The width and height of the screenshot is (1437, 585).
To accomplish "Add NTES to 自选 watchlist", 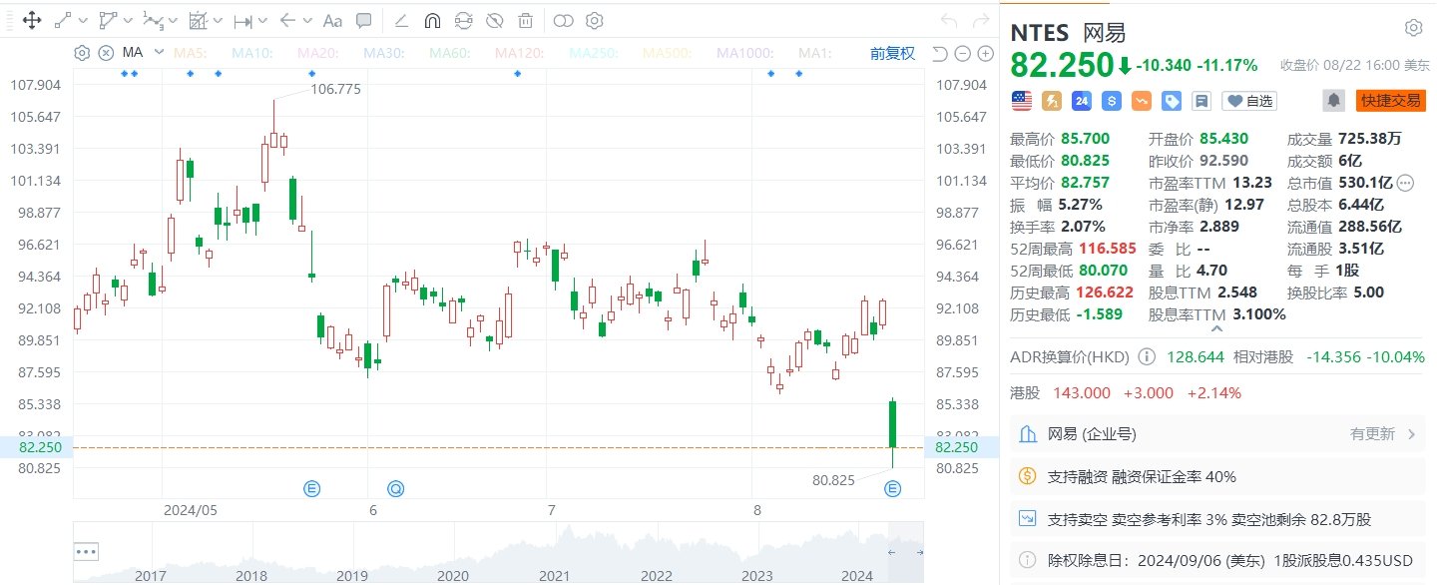I will (x=1248, y=100).
